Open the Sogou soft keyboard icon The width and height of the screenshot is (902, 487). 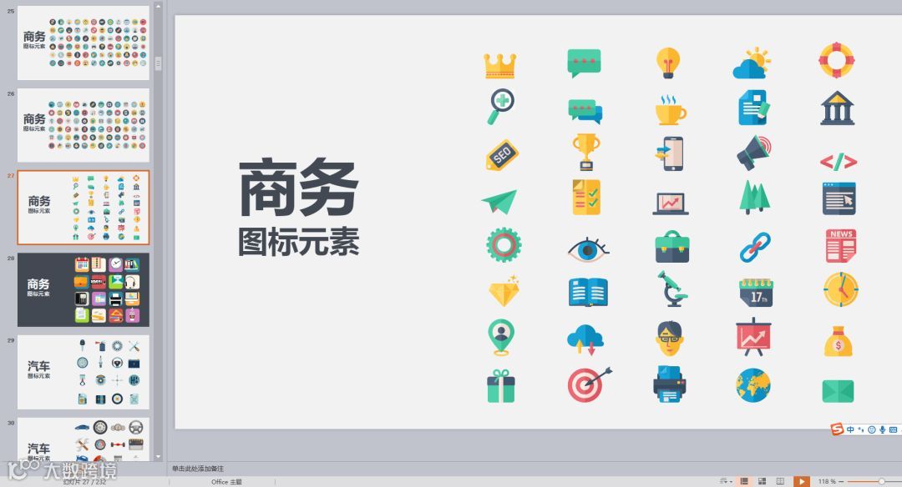click(894, 429)
